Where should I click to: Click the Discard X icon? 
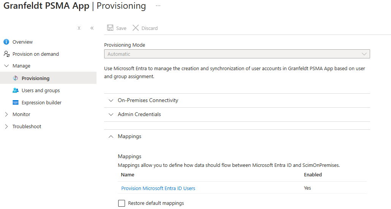tap(136, 28)
